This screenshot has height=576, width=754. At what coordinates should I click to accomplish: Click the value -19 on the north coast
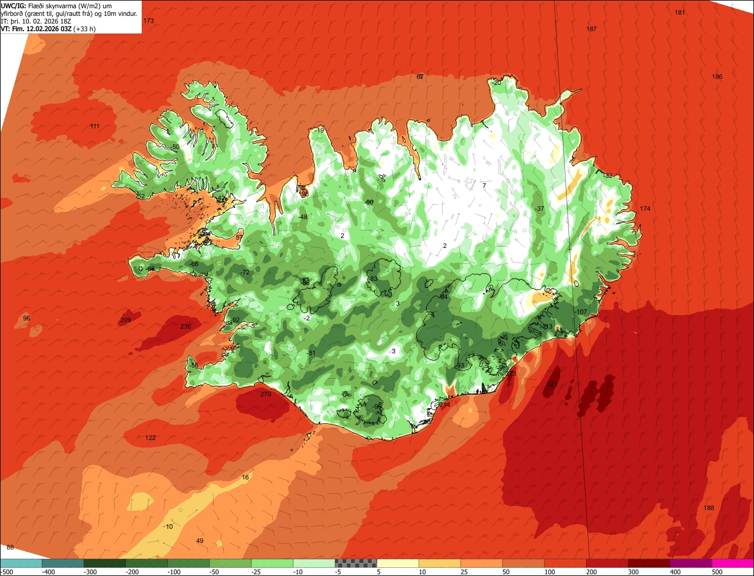coord(320,130)
